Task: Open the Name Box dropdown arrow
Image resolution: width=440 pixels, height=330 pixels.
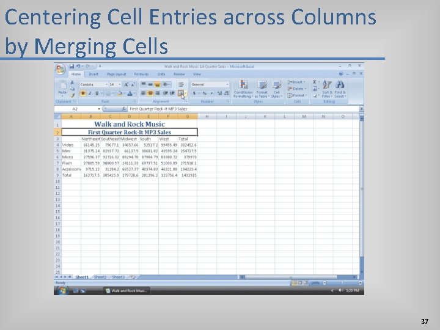Action: pyautogui.click(x=99, y=109)
